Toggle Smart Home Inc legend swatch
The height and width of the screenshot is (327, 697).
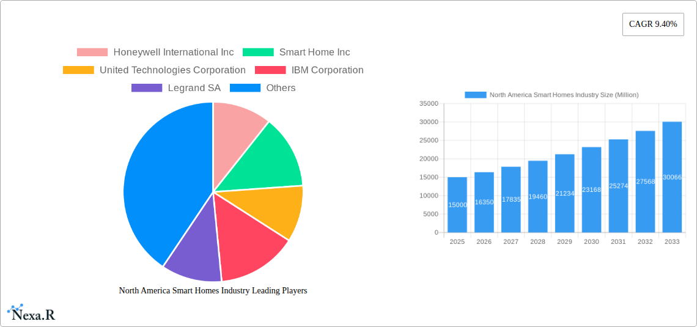pos(258,53)
